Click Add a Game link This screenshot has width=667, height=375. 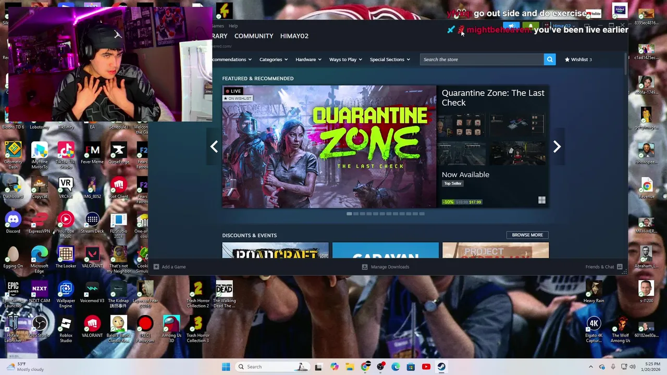point(169,267)
